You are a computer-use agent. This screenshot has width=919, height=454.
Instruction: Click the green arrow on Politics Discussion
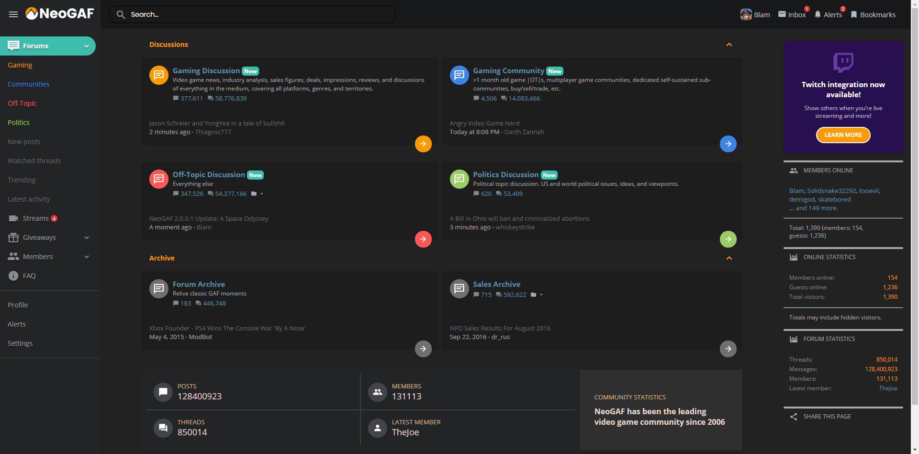tap(728, 239)
